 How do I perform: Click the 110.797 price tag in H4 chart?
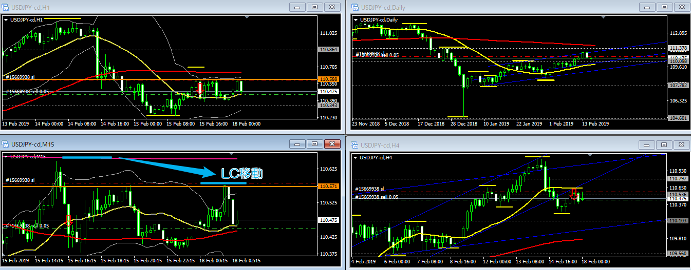coord(677,179)
